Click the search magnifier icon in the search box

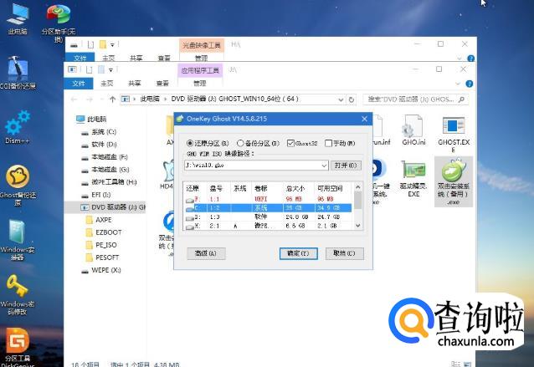[x=461, y=99]
